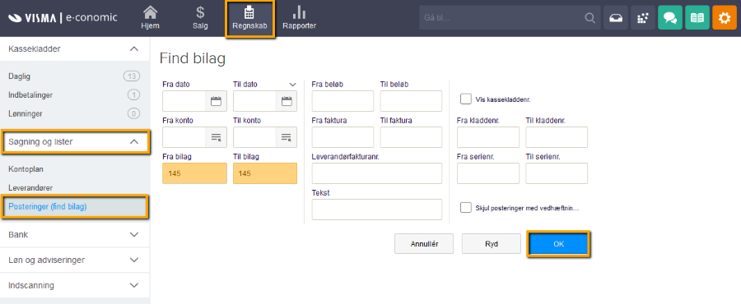Collapse the Kassekladder section
741x304 pixels.
(x=134, y=48)
